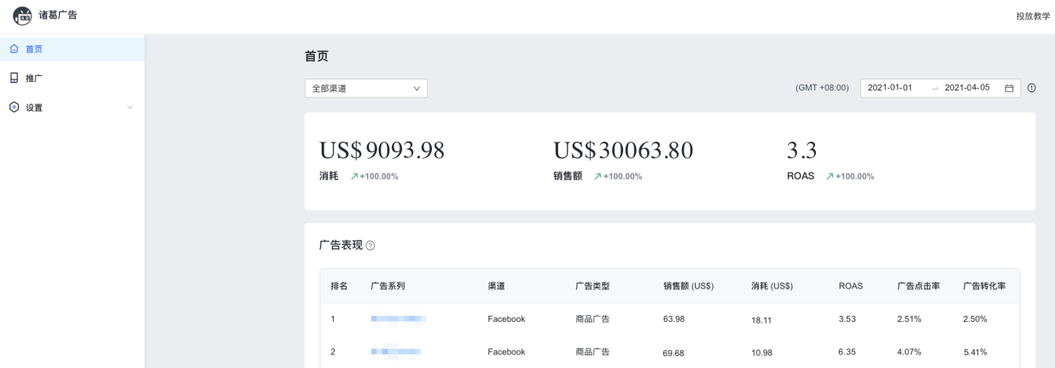1055x368 pixels.
Task: Open 推广 in the sidebar
Action: point(73,78)
